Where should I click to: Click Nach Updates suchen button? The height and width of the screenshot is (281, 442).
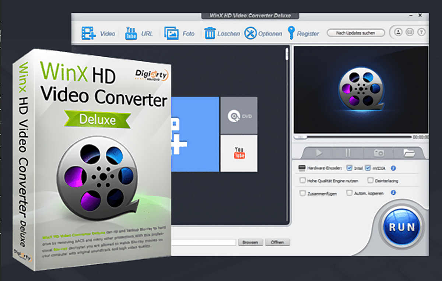click(x=355, y=33)
